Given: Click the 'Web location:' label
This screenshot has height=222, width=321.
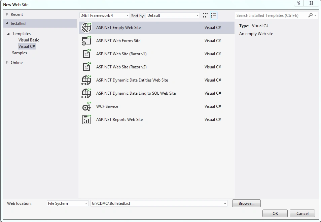Looking at the screenshot, I should 19,203.
